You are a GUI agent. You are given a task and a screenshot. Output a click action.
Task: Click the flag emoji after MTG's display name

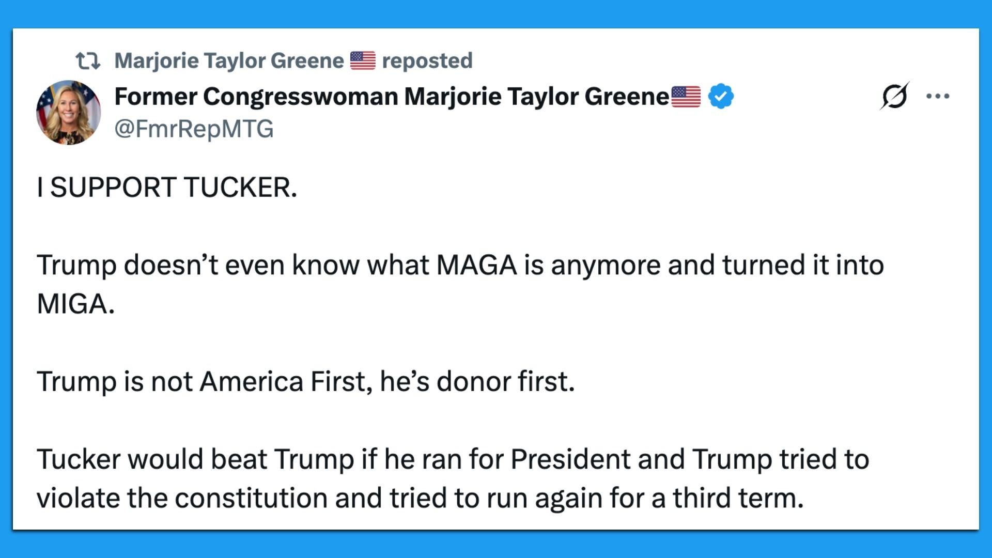686,95
